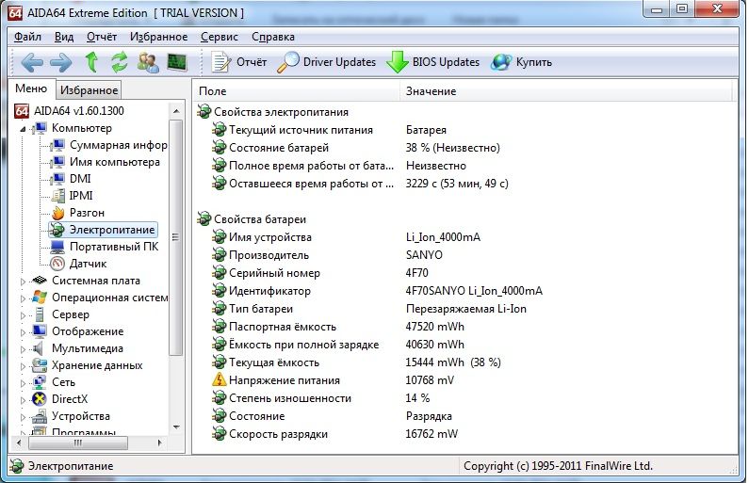
Task: Click the tree panel's vertical scrollbar down arrow
Action: click(176, 427)
